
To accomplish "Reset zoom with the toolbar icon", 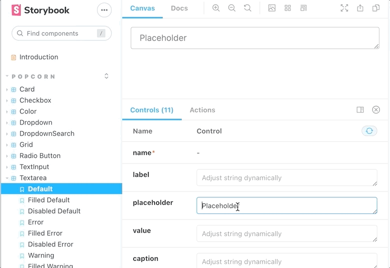I will 248,8.
